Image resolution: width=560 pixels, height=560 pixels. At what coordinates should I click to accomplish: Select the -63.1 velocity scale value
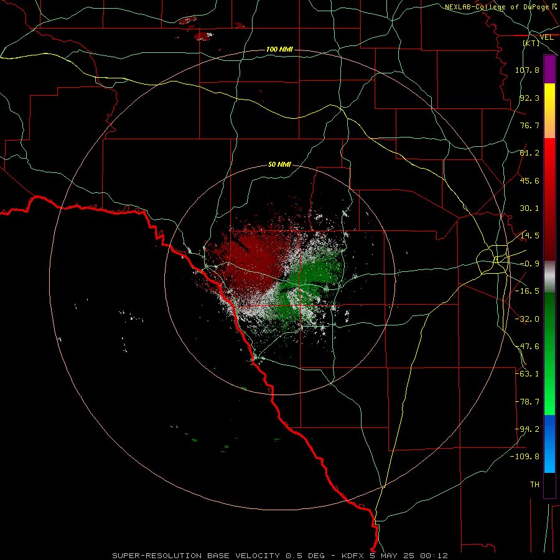tap(527, 373)
